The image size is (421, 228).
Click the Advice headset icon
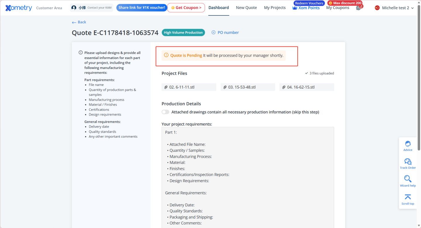coord(408,144)
